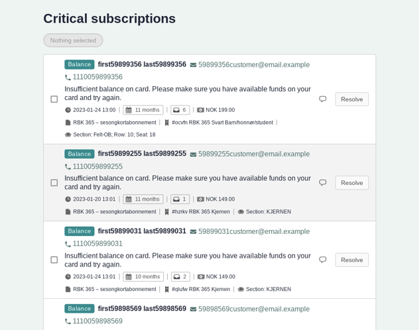
Task: Resolve the first59899356 subscription
Action: tap(351, 99)
